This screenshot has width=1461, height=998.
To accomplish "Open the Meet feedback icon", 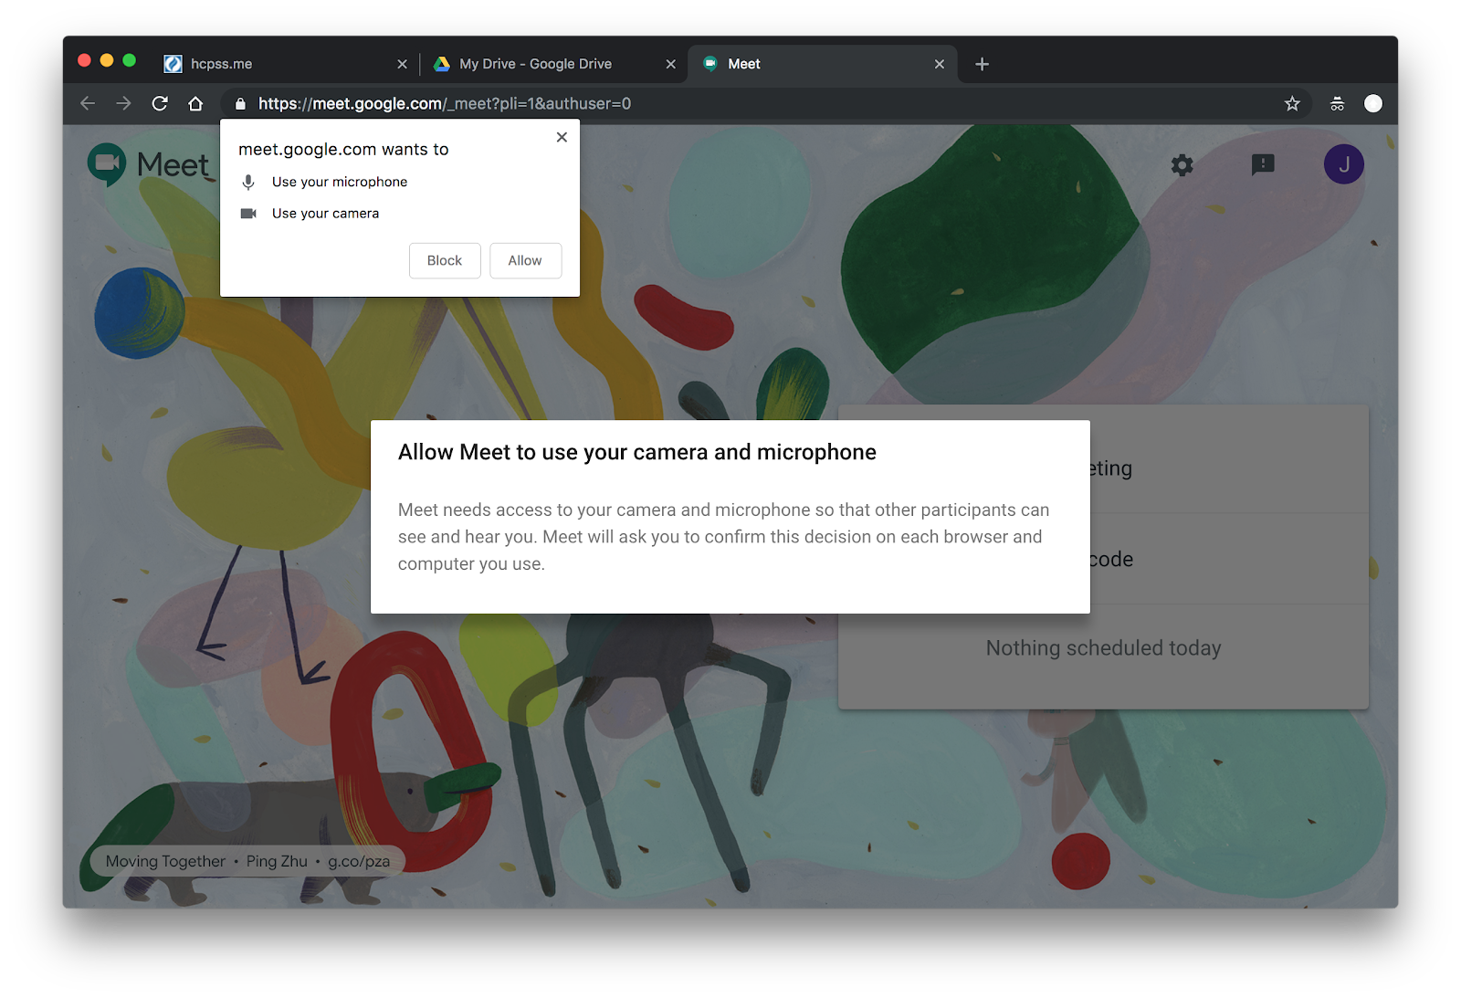I will click(1263, 165).
